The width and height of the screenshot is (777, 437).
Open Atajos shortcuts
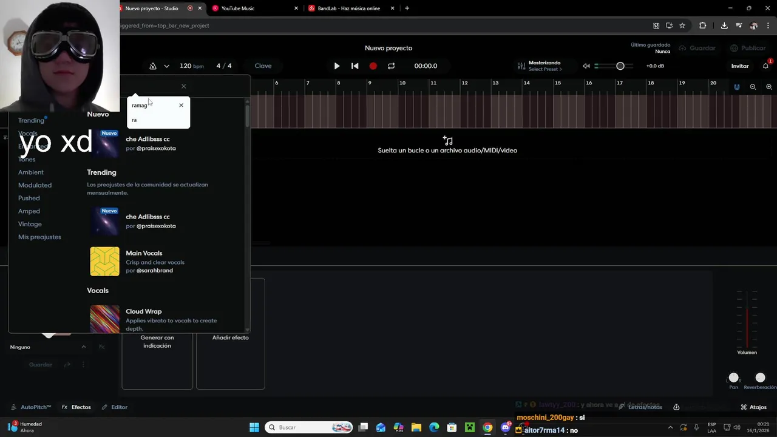[753, 407]
